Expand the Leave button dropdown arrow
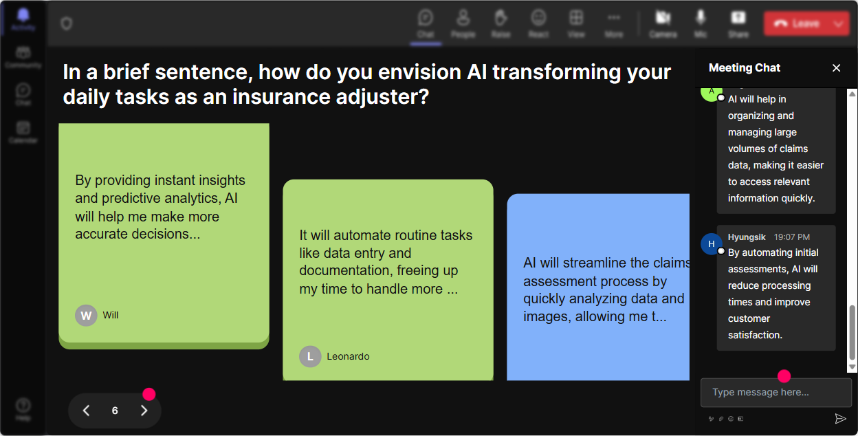The image size is (858, 436). [839, 23]
